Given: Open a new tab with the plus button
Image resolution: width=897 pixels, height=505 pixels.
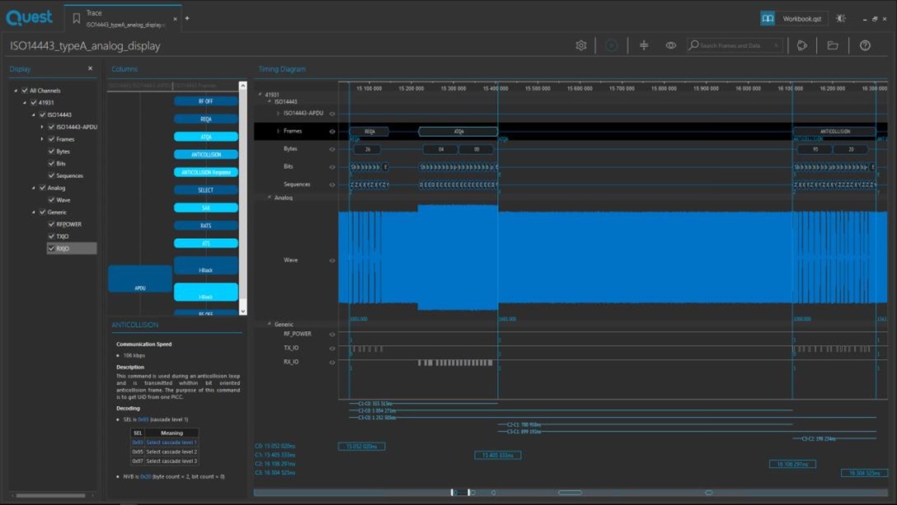Looking at the screenshot, I should coord(187,18).
